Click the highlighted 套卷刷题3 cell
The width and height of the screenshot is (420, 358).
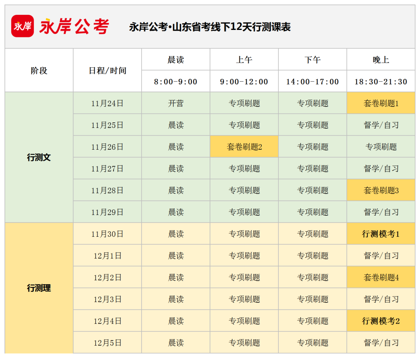[381, 190]
